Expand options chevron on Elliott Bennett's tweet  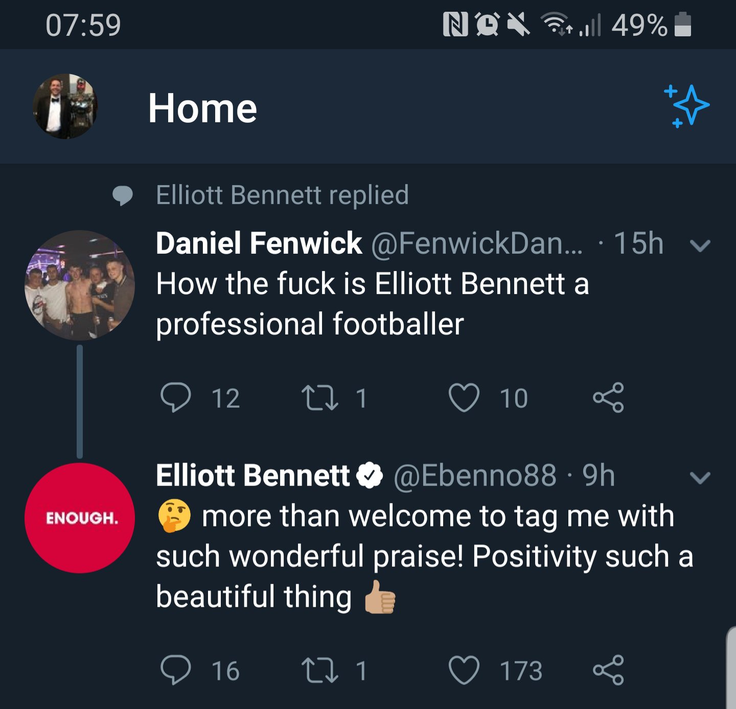pyautogui.click(x=700, y=478)
